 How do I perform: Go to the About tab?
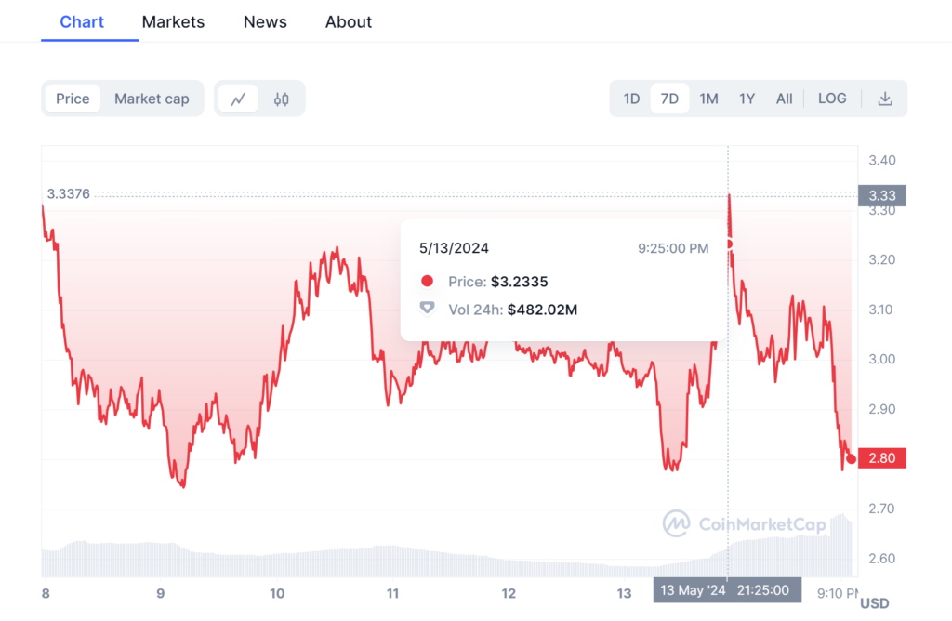point(349,21)
